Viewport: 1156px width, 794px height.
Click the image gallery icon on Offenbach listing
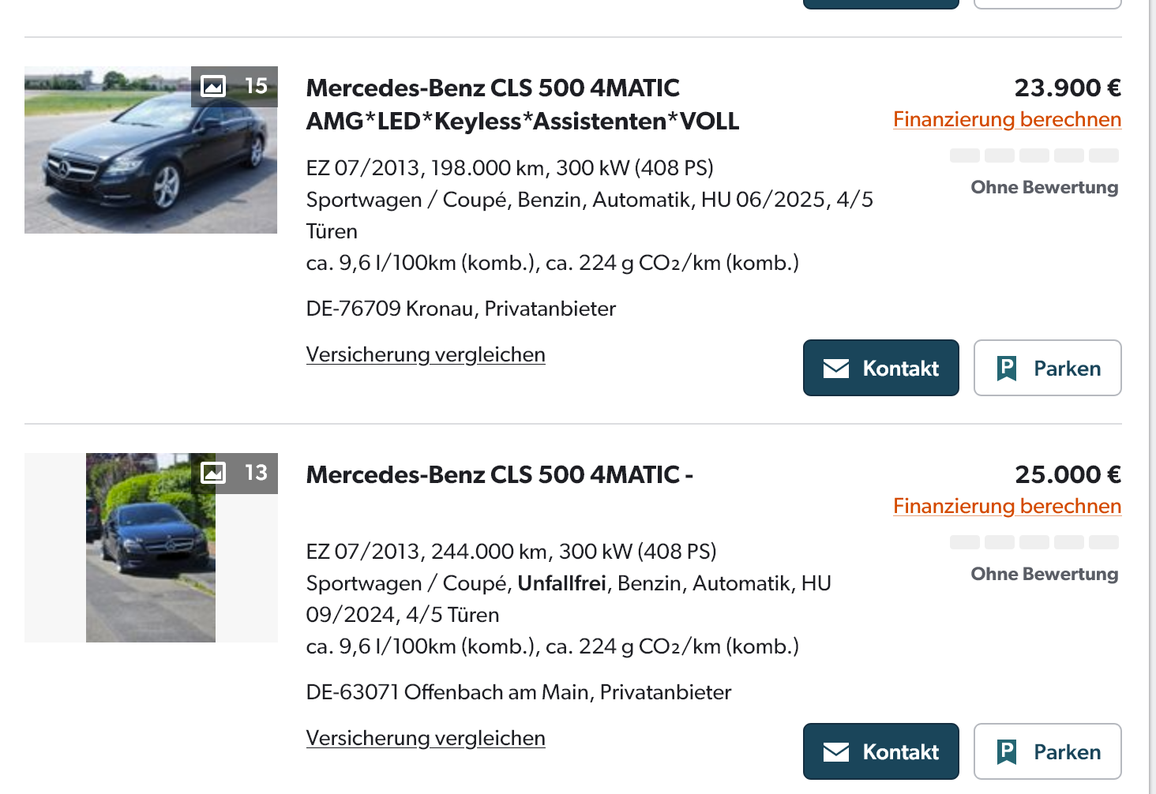[x=213, y=473]
